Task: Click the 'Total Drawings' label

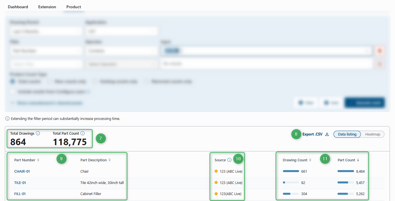Action: click(22, 133)
